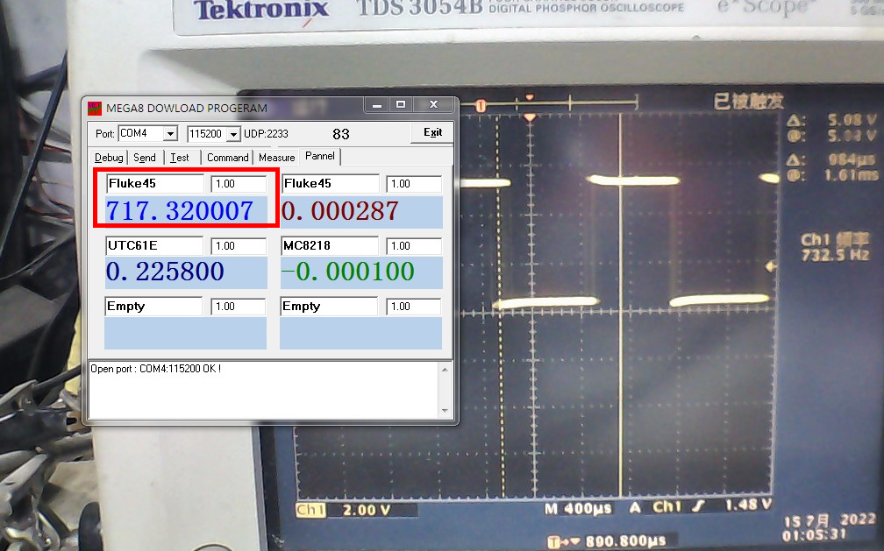The width and height of the screenshot is (884, 551).
Task: Select the Pannel tab
Action: click(x=319, y=157)
